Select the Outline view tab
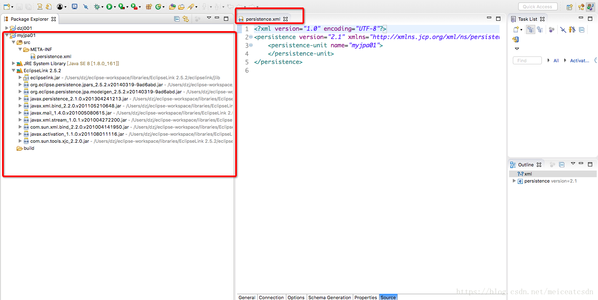Screen dimensions: 598x300 [526, 165]
